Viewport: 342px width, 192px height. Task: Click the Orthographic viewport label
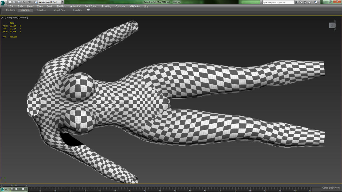coord(11,18)
